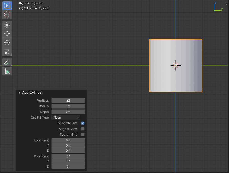Select the Move tool
229x173 pixels.
tap(7, 34)
